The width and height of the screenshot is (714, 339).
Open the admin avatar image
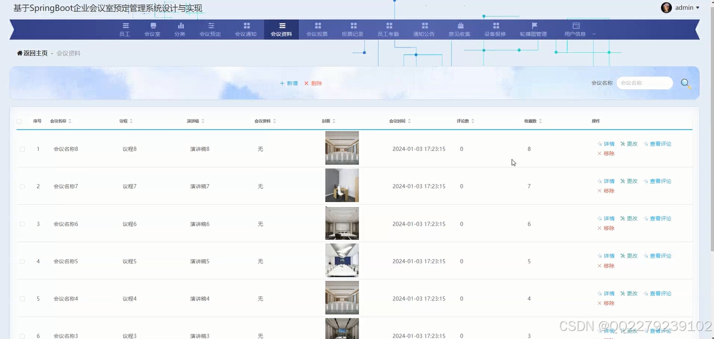click(x=666, y=8)
